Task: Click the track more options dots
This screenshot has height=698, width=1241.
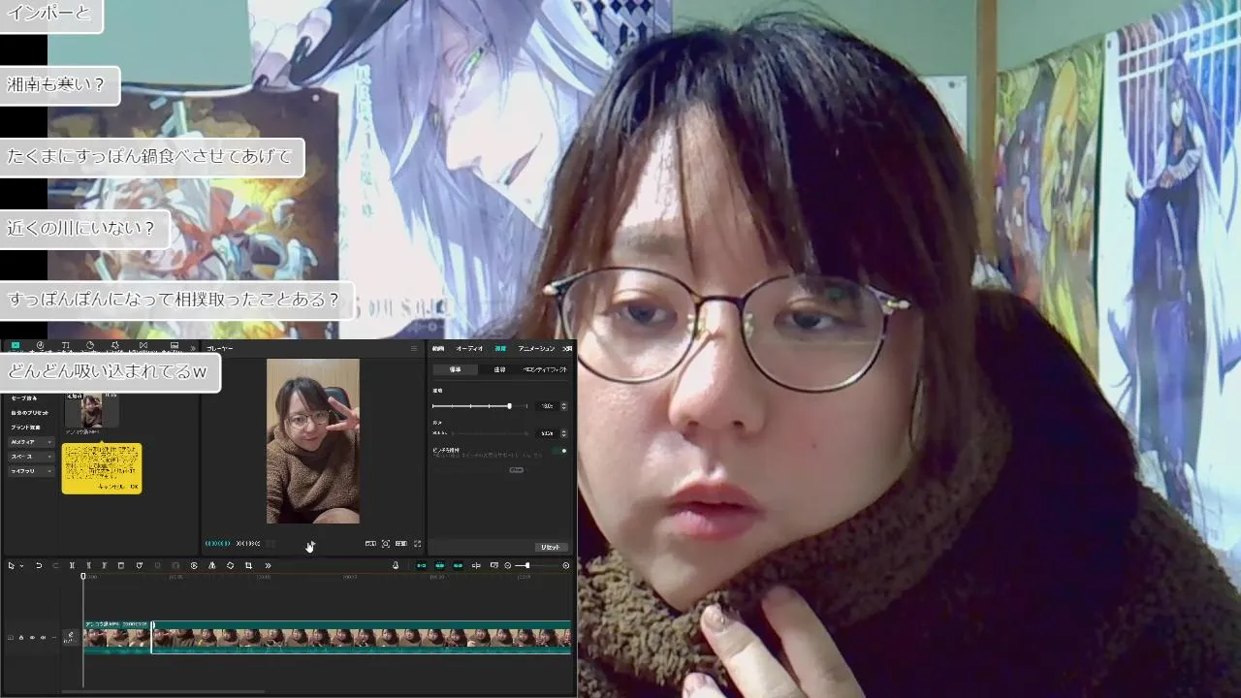Action: [x=54, y=637]
